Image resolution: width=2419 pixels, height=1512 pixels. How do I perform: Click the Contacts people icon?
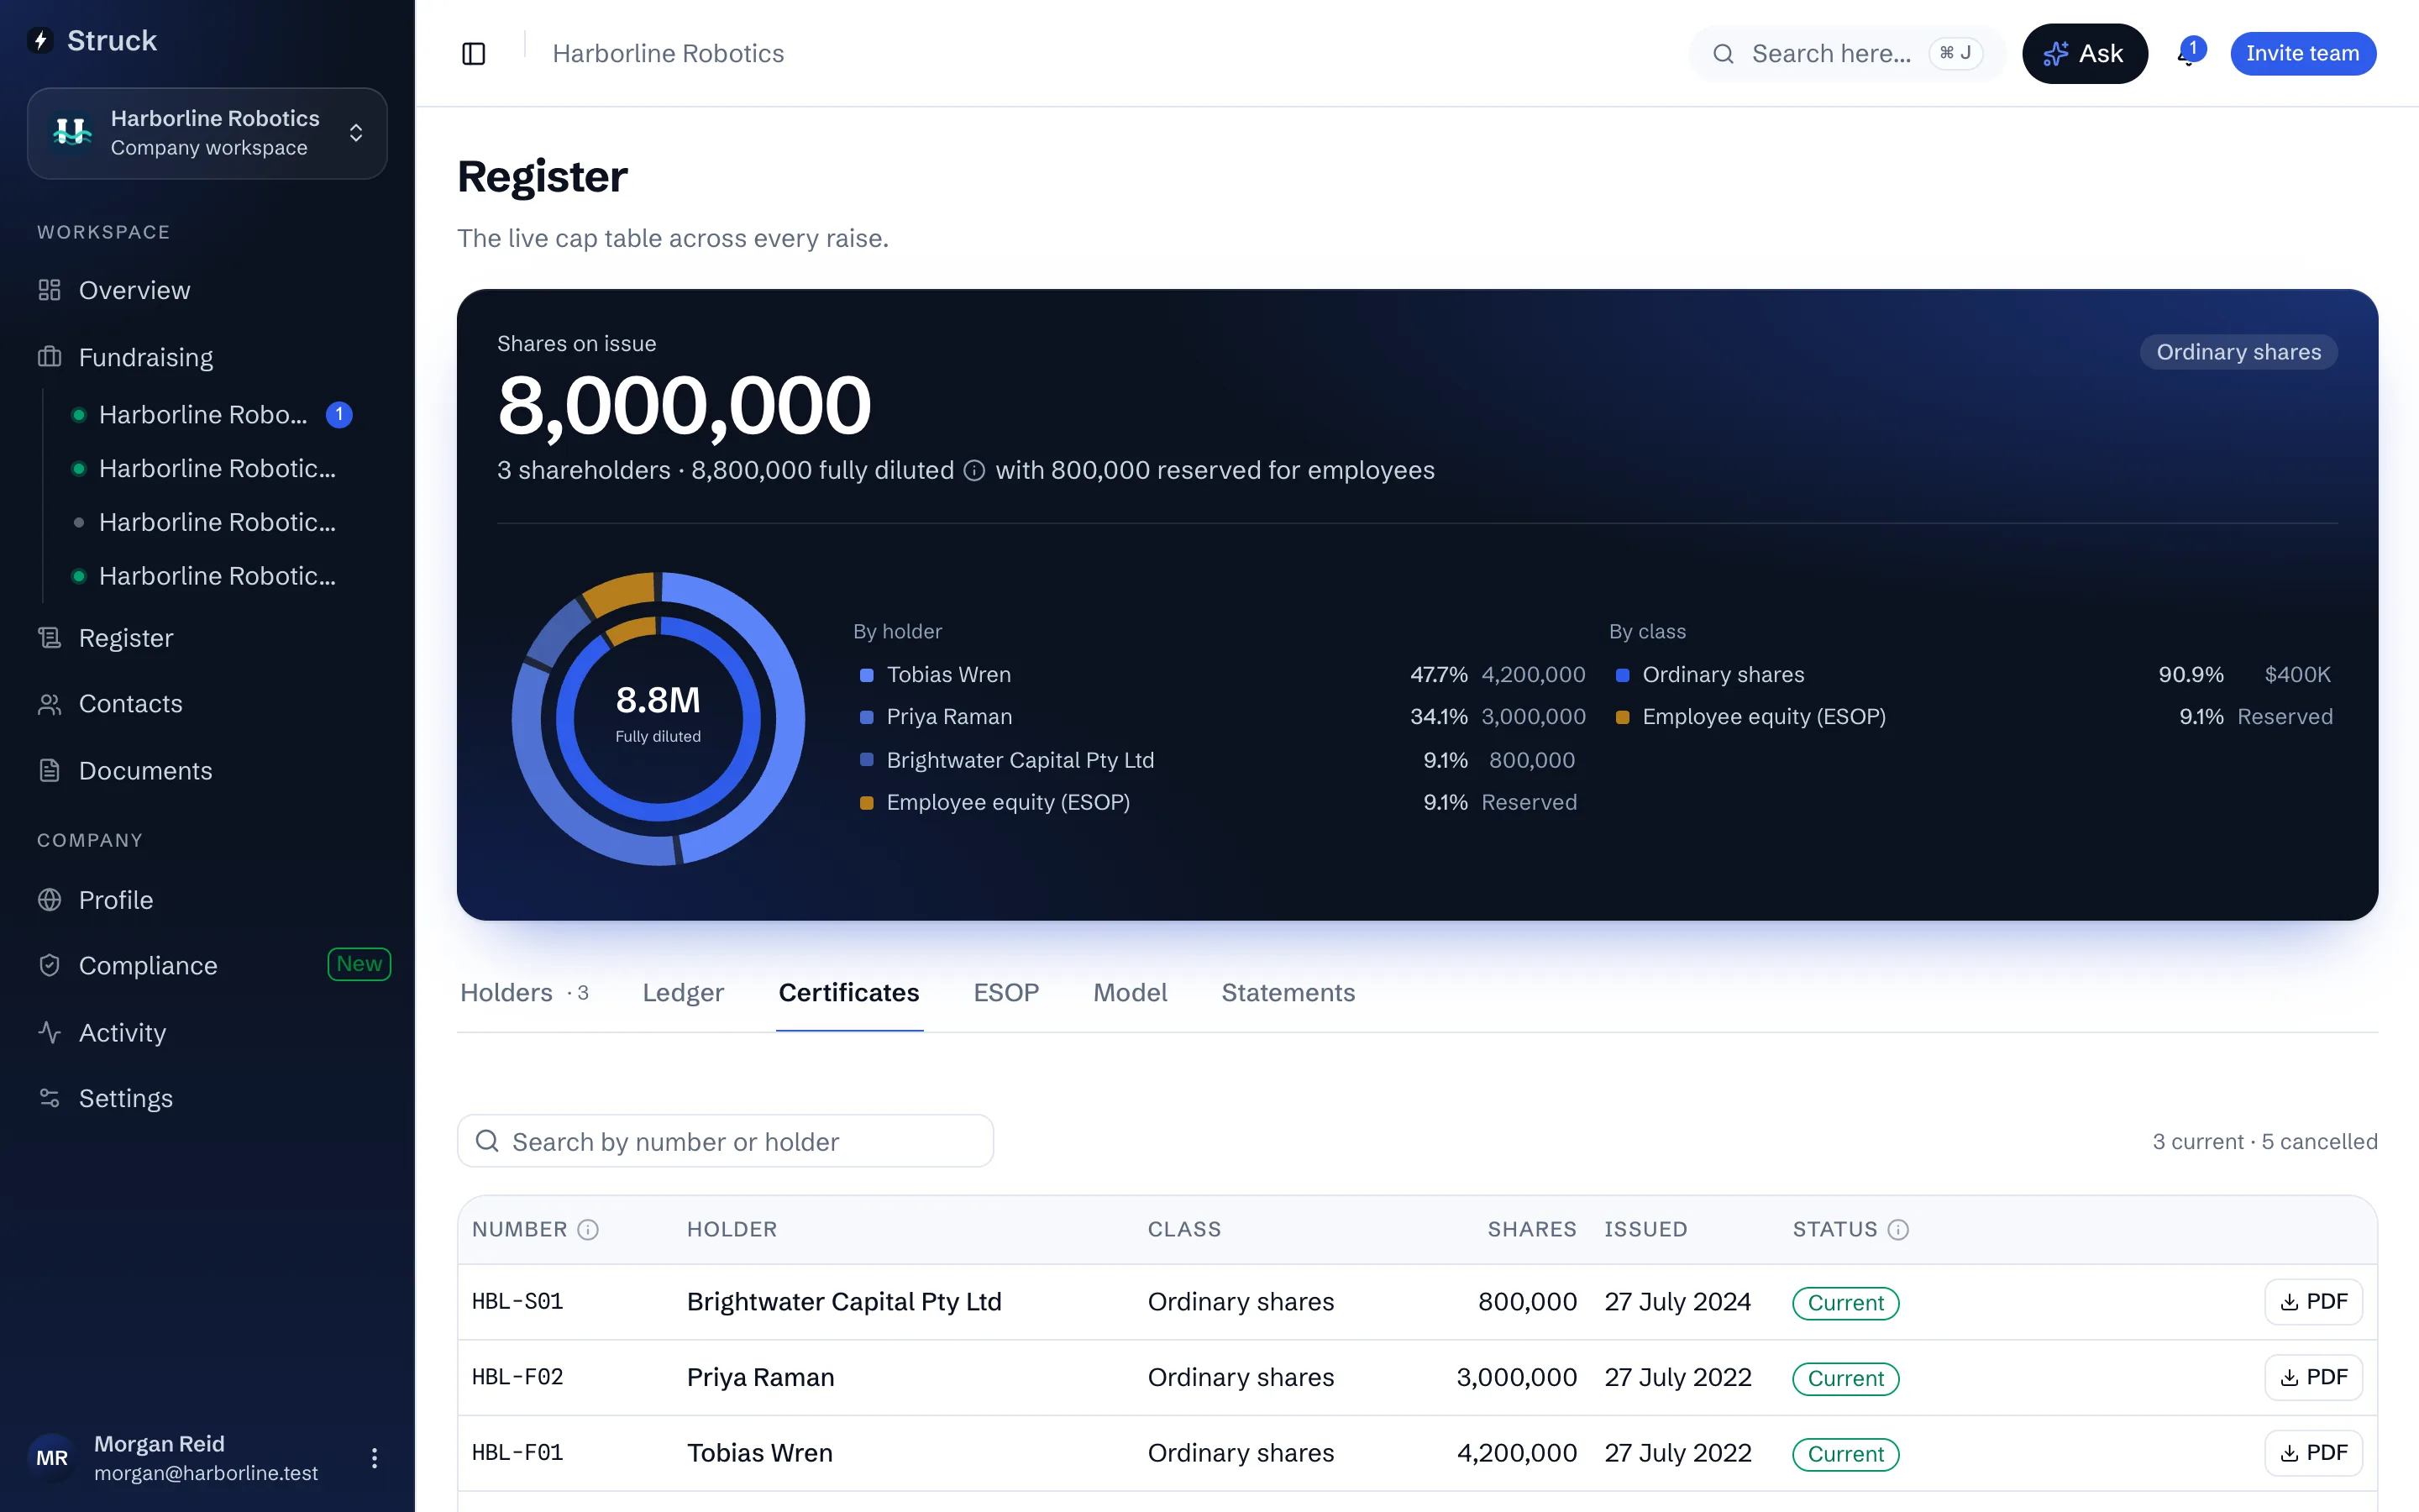(49, 704)
